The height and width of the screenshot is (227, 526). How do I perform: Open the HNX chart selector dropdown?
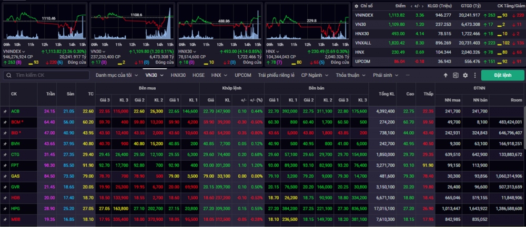(x=277, y=51)
